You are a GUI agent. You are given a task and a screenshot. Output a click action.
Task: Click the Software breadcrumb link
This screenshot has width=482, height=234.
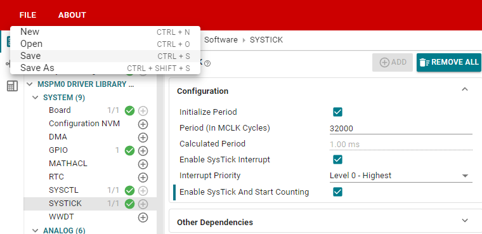pos(221,40)
